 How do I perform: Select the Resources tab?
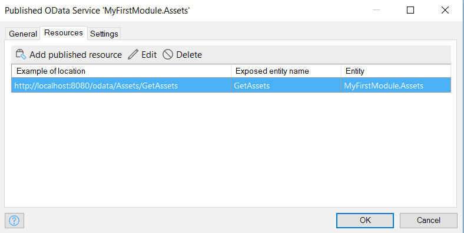coord(64,32)
